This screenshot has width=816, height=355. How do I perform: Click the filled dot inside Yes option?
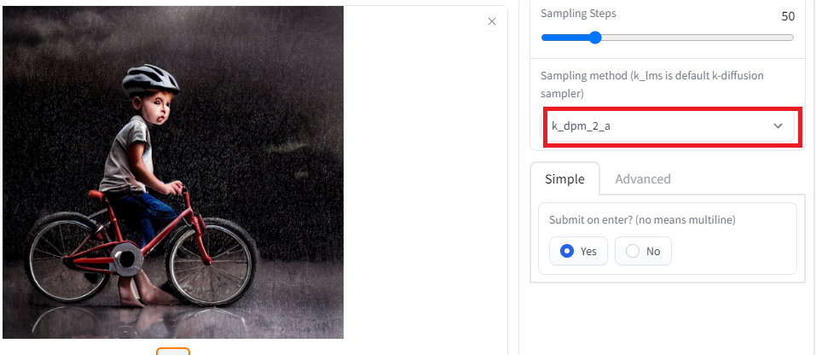click(567, 252)
